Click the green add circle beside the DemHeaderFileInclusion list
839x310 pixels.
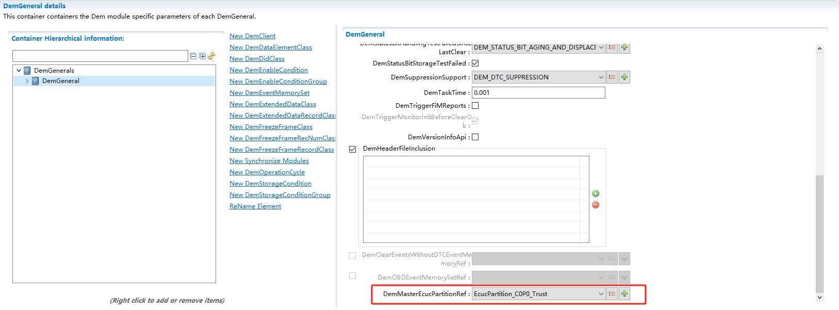(596, 193)
